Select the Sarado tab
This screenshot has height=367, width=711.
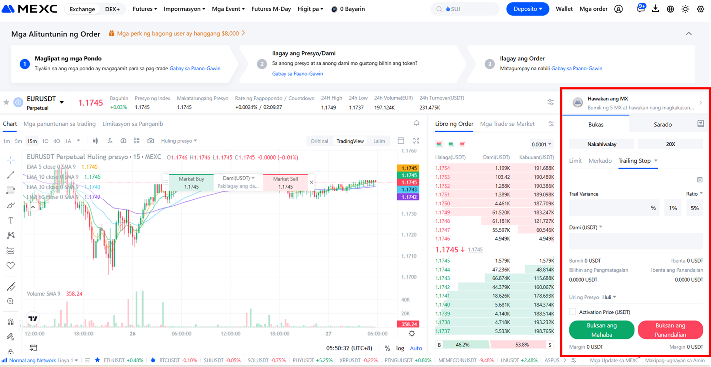point(662,124)
